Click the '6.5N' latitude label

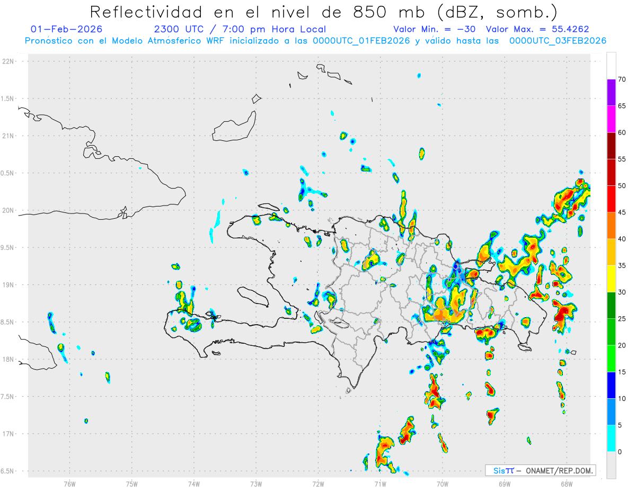[7, 471]
